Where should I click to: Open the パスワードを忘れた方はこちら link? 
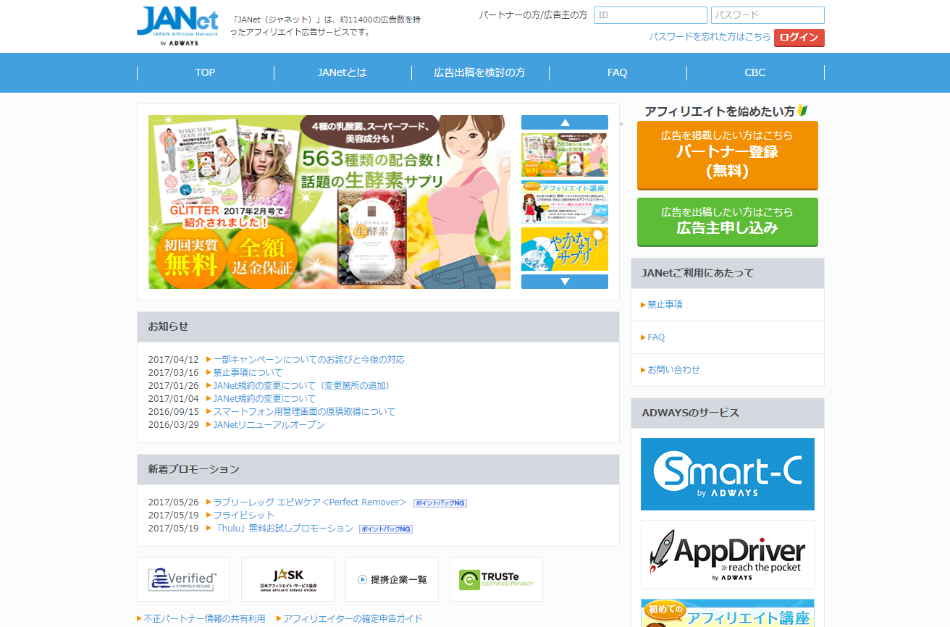click(x=709, y=37)
